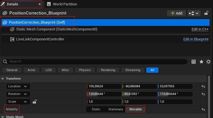Image resolution: width=213 pixels, height=118 pixels.
Task: Collapse the Transform section
Action: tap(3, 79)
